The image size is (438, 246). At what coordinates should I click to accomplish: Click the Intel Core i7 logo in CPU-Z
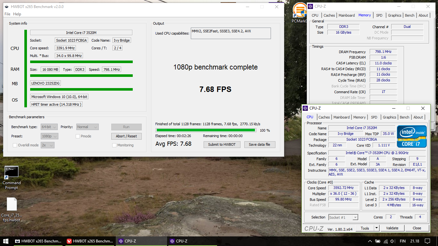pos(412,136)
